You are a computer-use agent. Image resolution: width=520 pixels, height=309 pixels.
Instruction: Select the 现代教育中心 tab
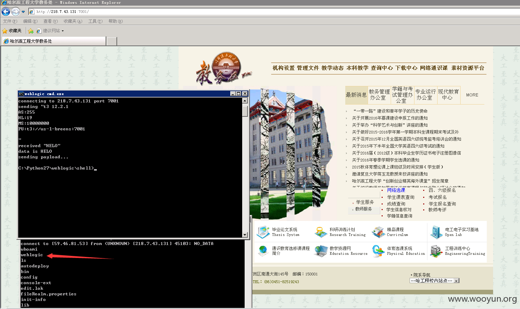448,95
